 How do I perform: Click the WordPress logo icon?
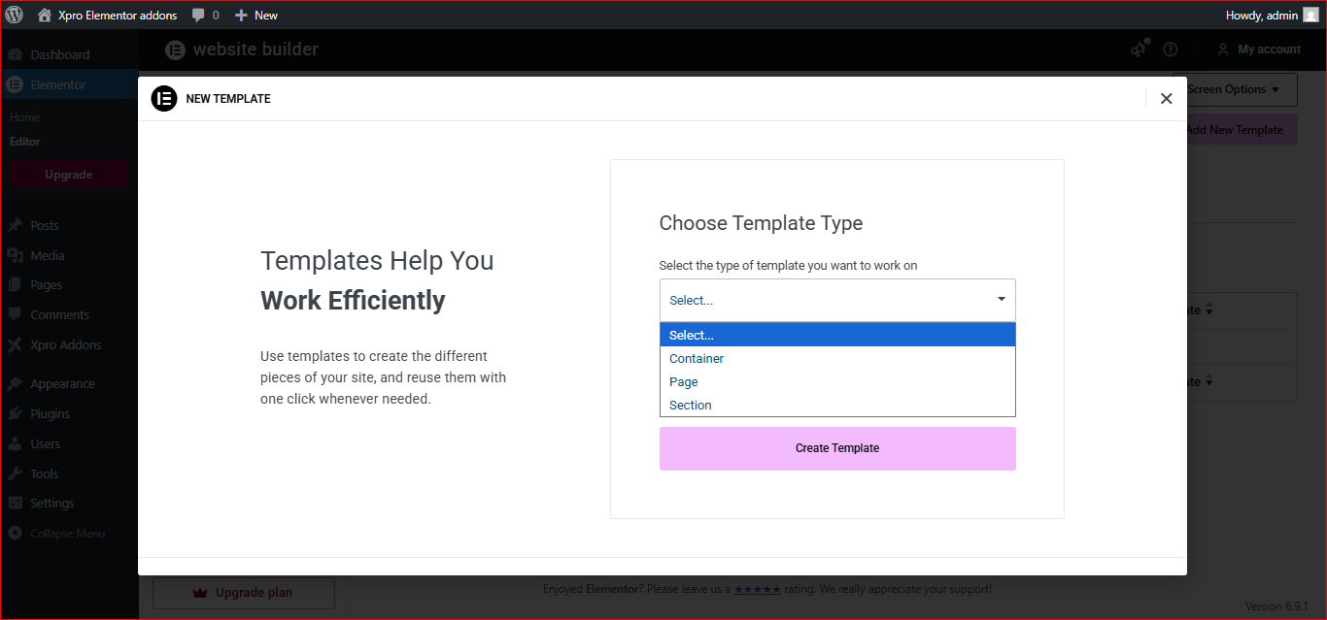click(15, 15)
